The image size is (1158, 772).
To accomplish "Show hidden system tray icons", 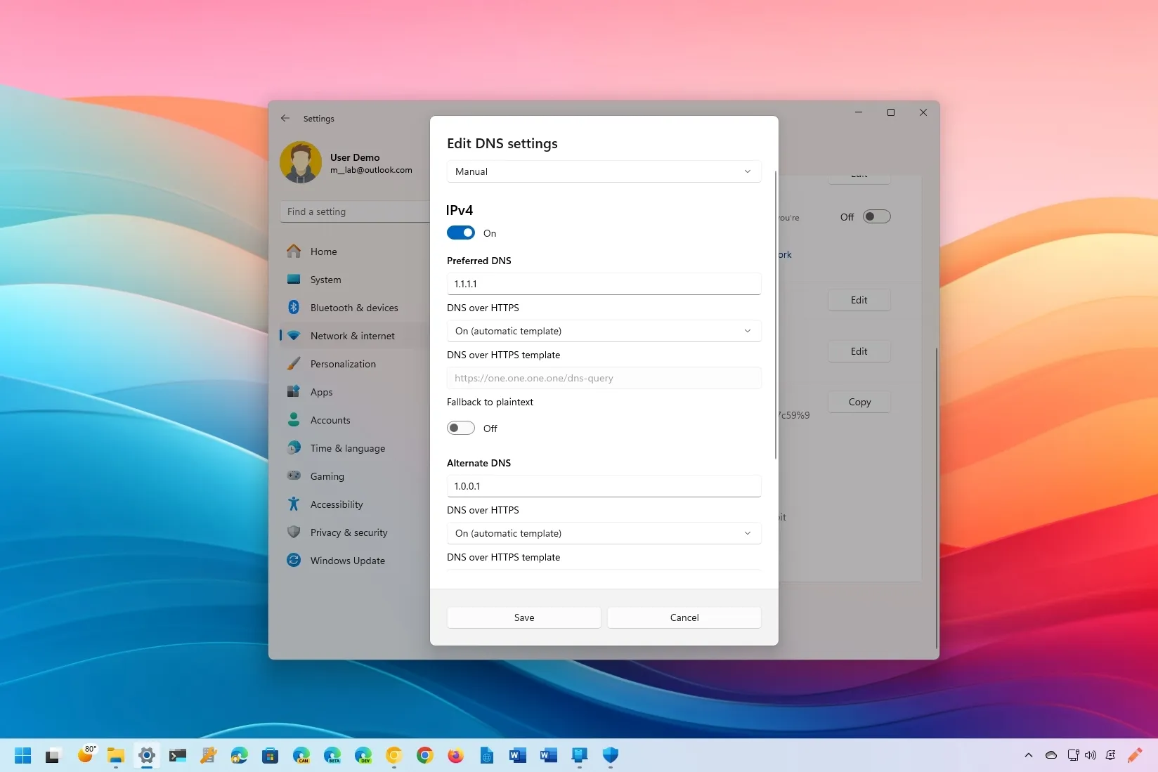I will 1029,755.
